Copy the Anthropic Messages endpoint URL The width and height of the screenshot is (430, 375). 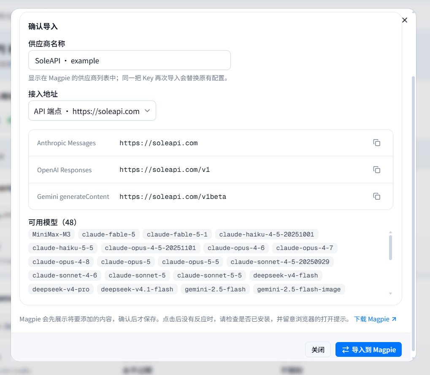tap(376, 143)
